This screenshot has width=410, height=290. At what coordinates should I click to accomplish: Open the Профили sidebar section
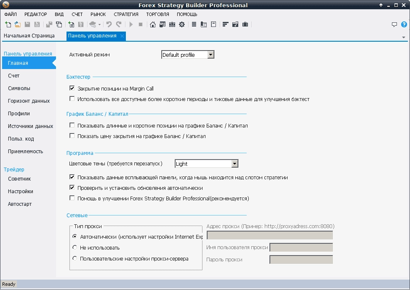(19, 114)
